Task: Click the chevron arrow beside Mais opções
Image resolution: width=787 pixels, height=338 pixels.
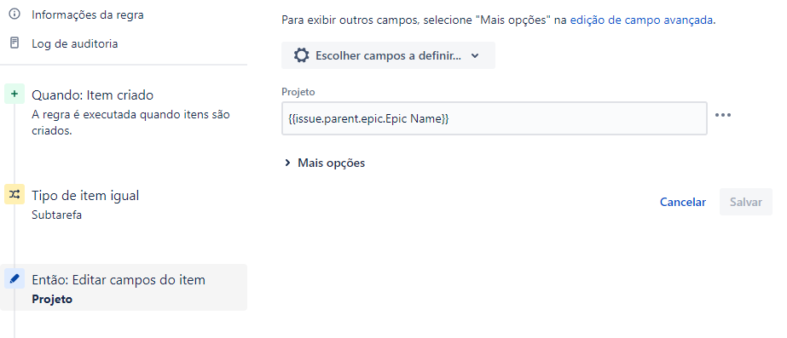Action: click(287, 163)
